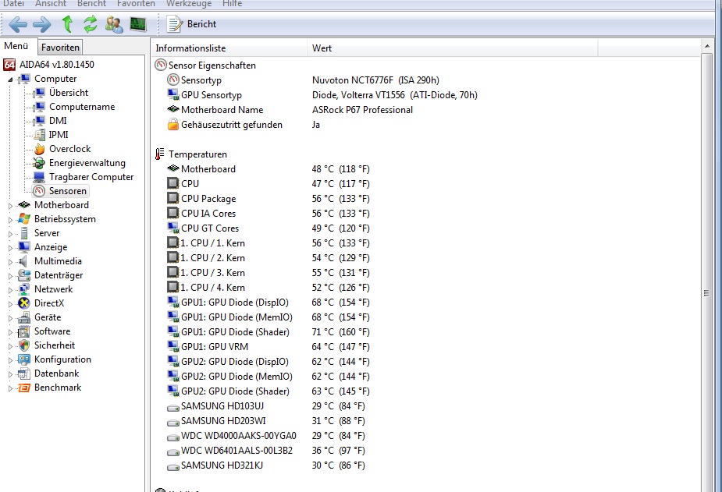
Task: Click the scrollbar up arrow
Action: pyautogui.click(x=707, y=47)
